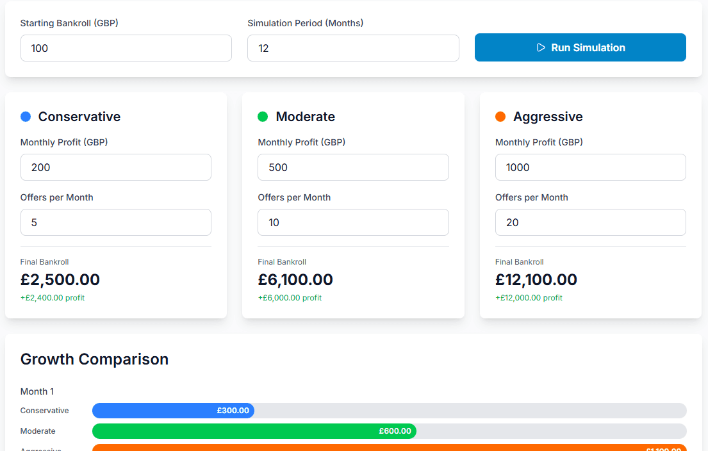Click the green Moderate dot

click(263, 117)
